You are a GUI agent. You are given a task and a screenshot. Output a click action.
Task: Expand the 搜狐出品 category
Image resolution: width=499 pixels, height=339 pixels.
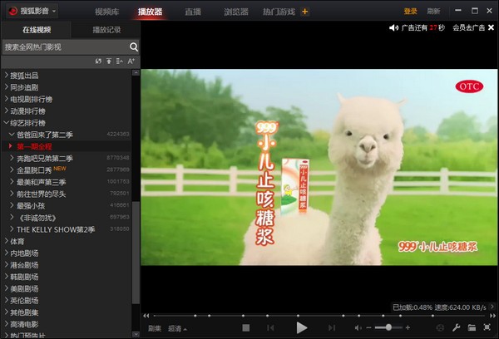pos(7,75)
